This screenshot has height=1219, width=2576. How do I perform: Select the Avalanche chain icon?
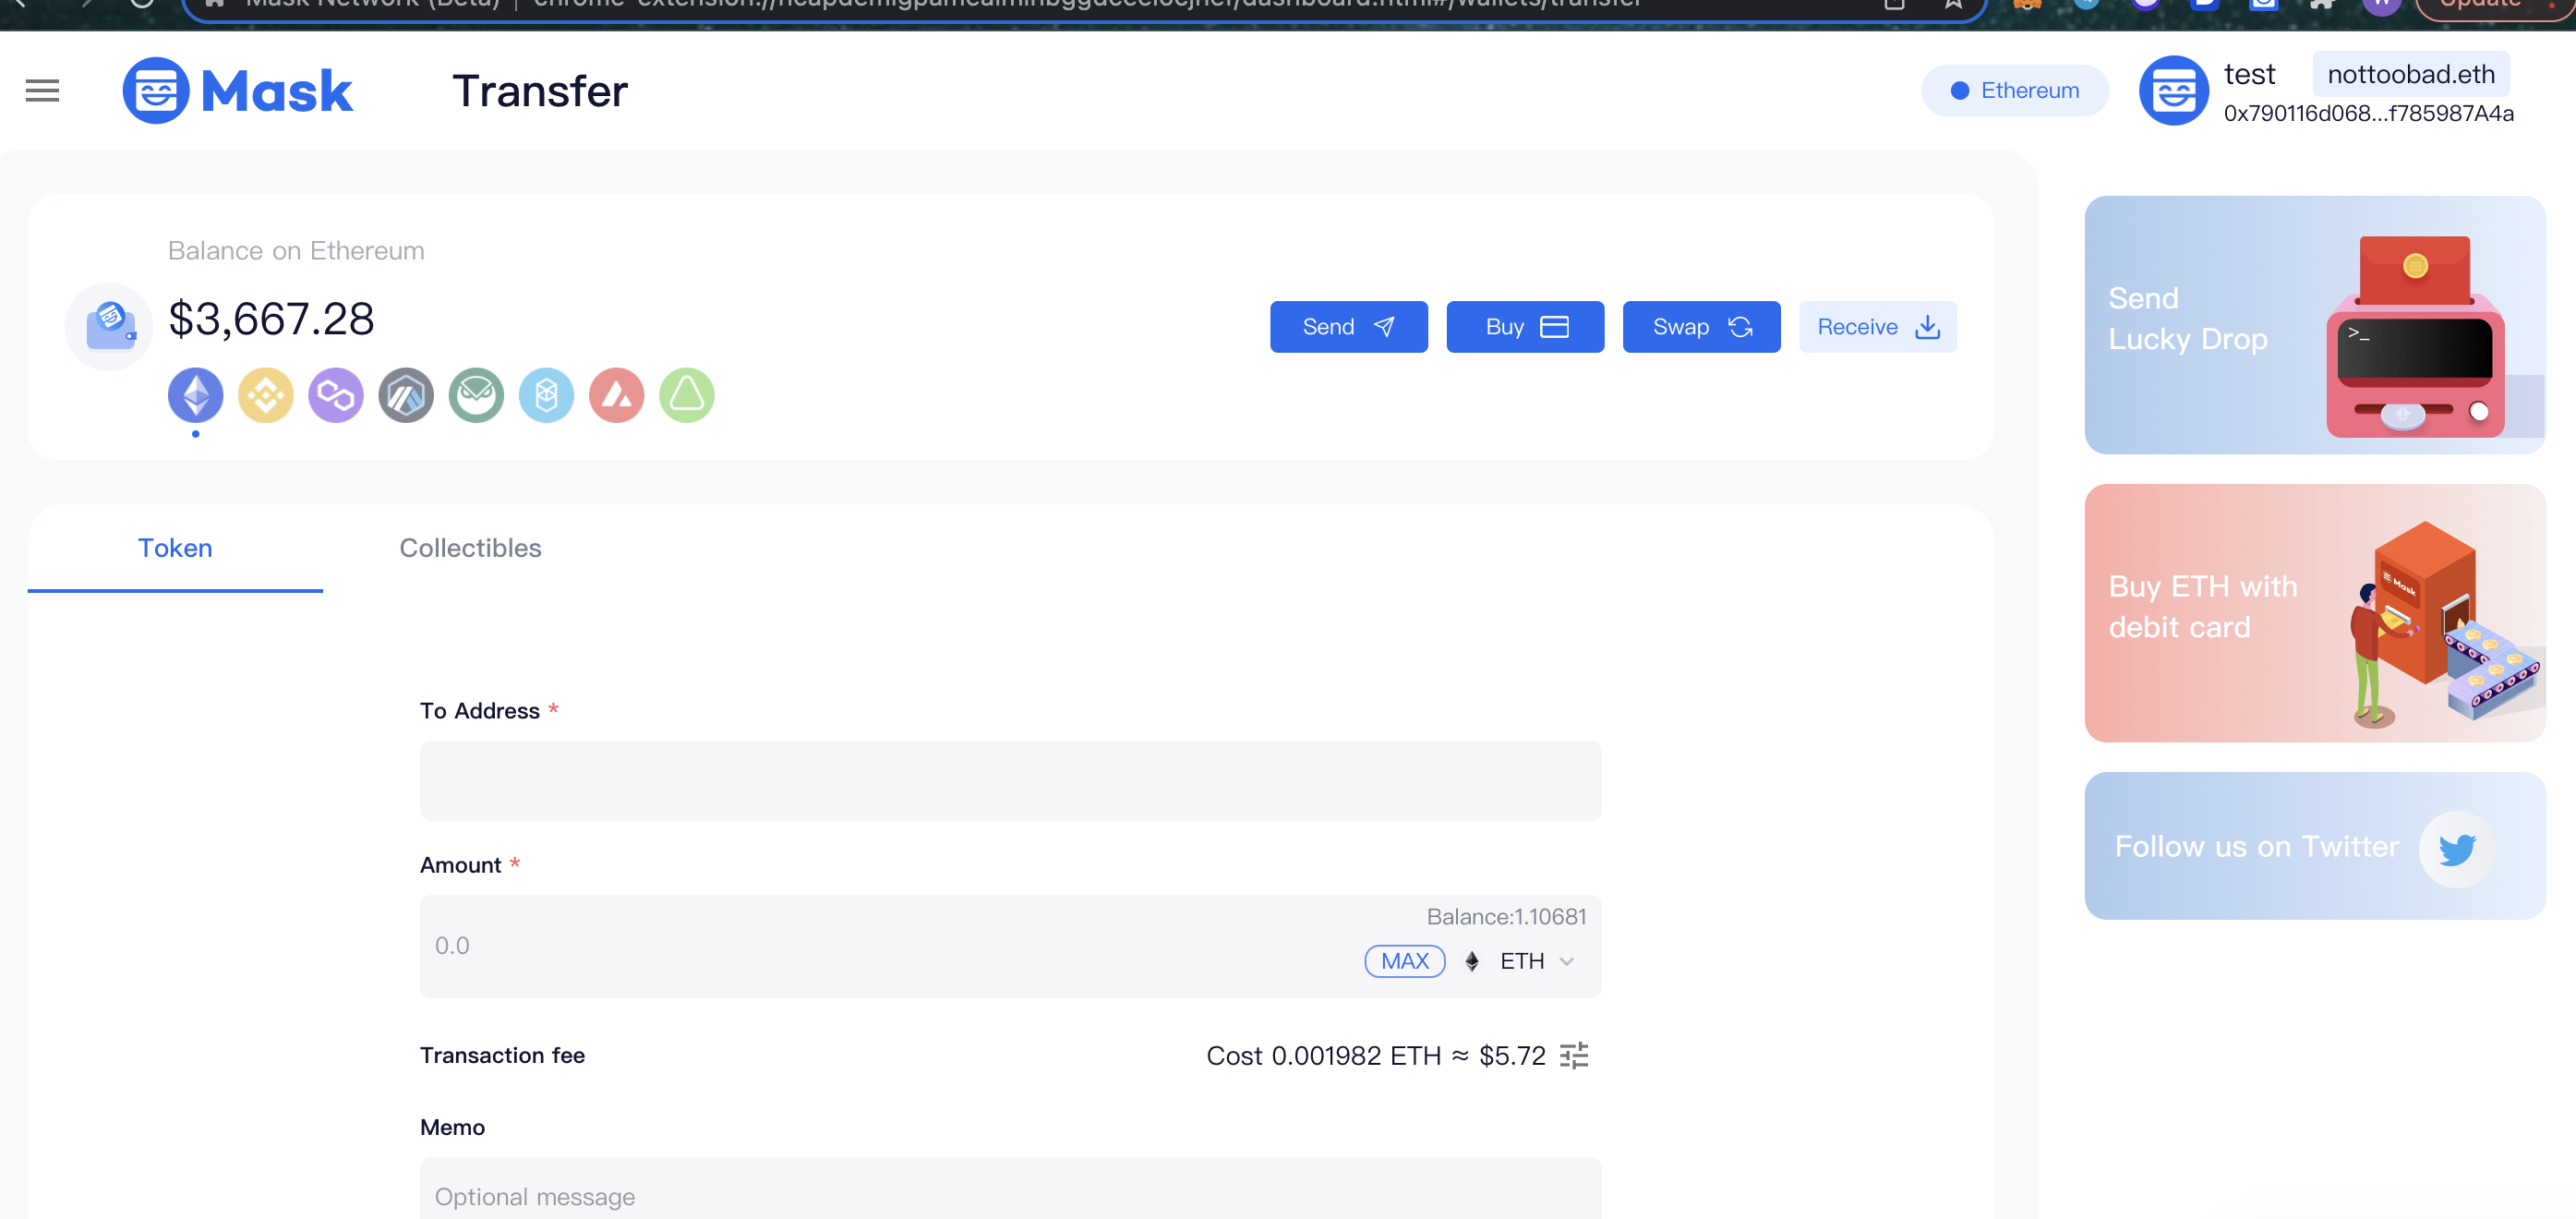point(616,395)
